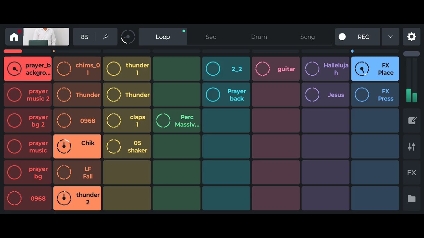Viewport: 424px width, 238px height.
Task: Play the prayer bg 2 pad
Action: (27, 121)
